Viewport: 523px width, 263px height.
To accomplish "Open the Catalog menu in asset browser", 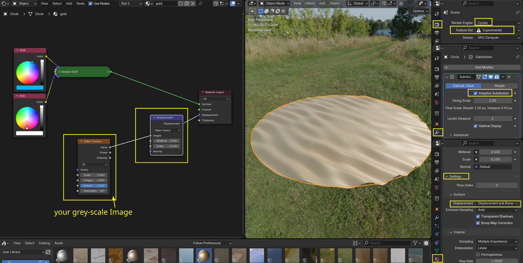I will (44, 243).
